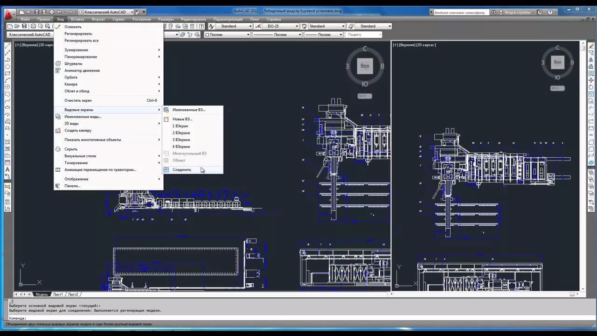Click the Вход в службы sign-in button
Image resolution: width=597 pixels, height=336 pixels.
pos(517,12)
